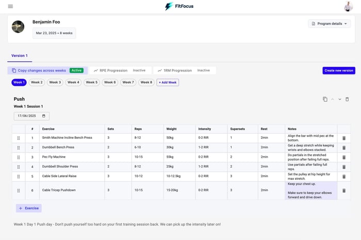This screenshot has height=240, width=361.
Task: Click the FitFocus logo
Action: (180, 7)
